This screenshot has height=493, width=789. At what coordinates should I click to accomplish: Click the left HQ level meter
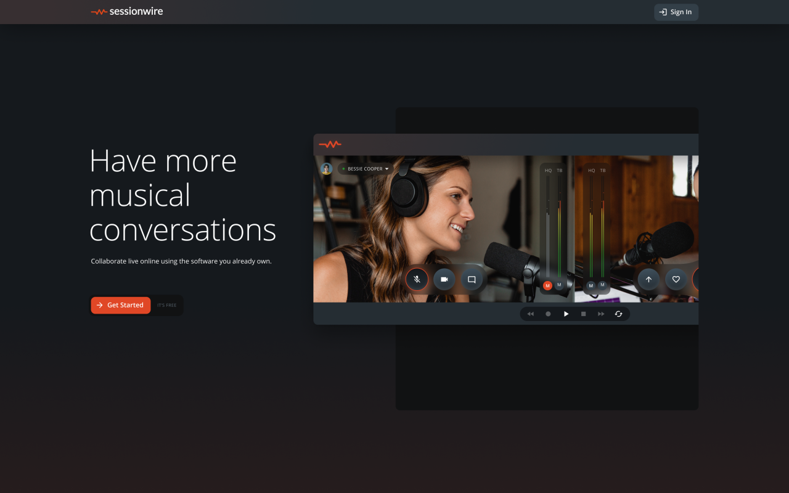click(547, 227)
